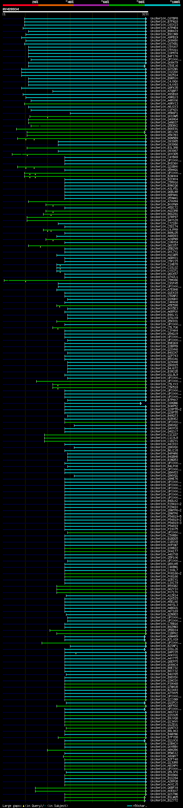Select label UniRef100_C5YU11
183x808 pixels.
pos(164,50)
